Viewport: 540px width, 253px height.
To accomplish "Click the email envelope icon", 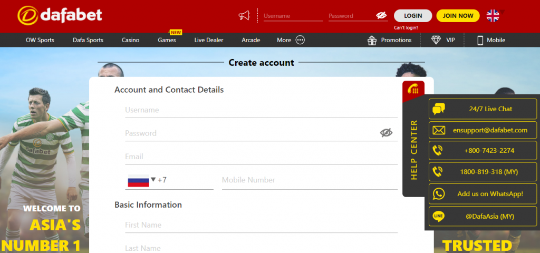I will (x=439, y=131).
